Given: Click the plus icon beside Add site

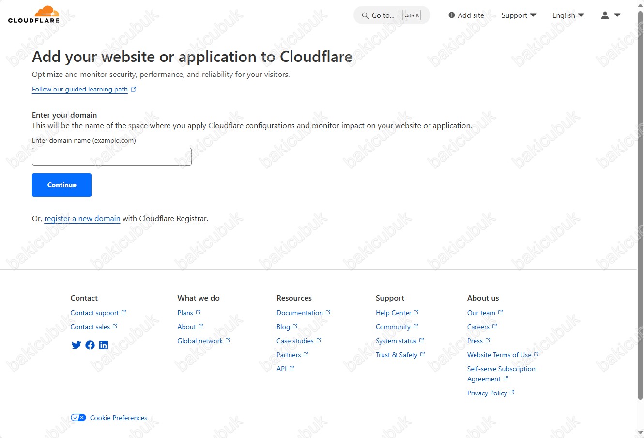Looking at the screenshot, I should [x=452, y=15].
